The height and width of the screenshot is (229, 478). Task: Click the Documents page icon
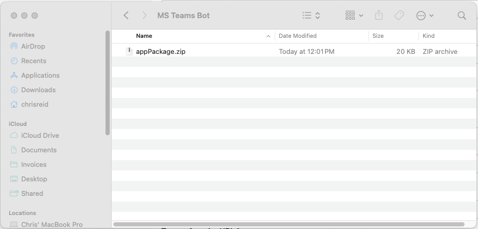click(x=14, y=150)
